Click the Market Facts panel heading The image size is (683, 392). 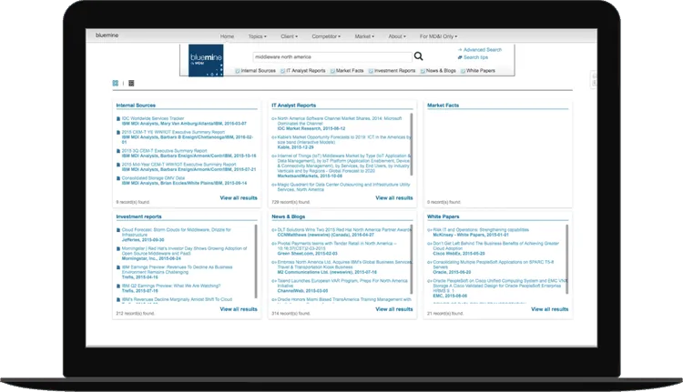tap(443, 106)
